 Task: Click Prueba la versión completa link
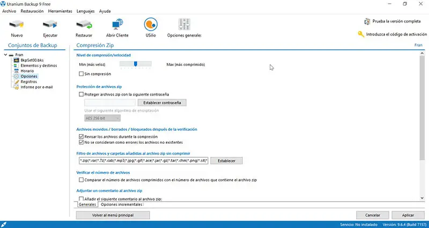(396, 21)
